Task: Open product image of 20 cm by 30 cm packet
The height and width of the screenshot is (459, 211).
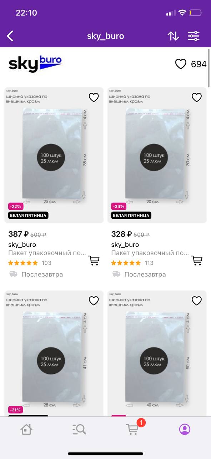Action: point(157,155)
